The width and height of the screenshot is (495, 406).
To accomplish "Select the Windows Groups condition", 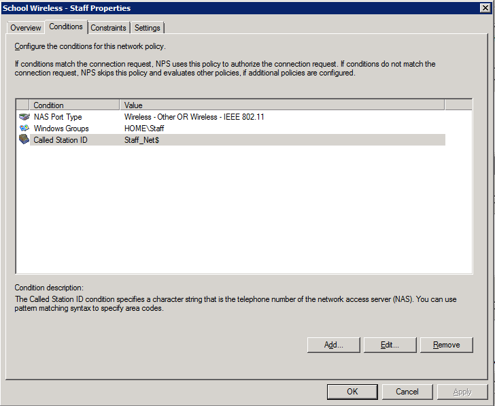I will point(231,128).
